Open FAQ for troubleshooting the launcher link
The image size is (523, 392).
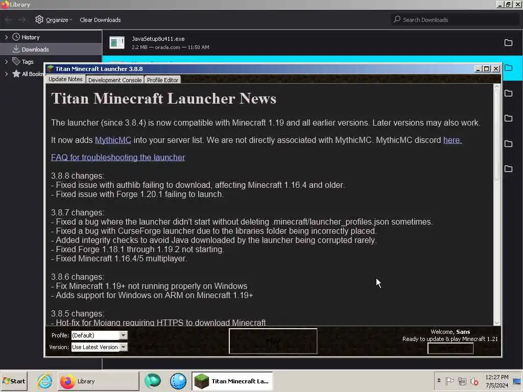pos(118,157)
